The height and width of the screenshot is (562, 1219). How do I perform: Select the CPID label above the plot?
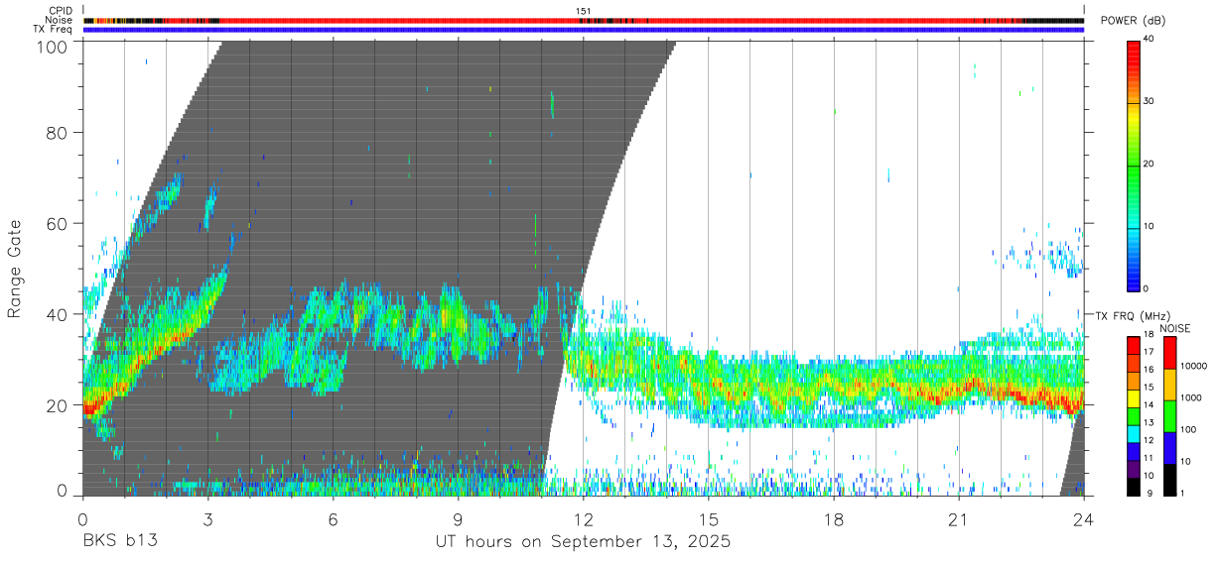click(x=61, y=11)
